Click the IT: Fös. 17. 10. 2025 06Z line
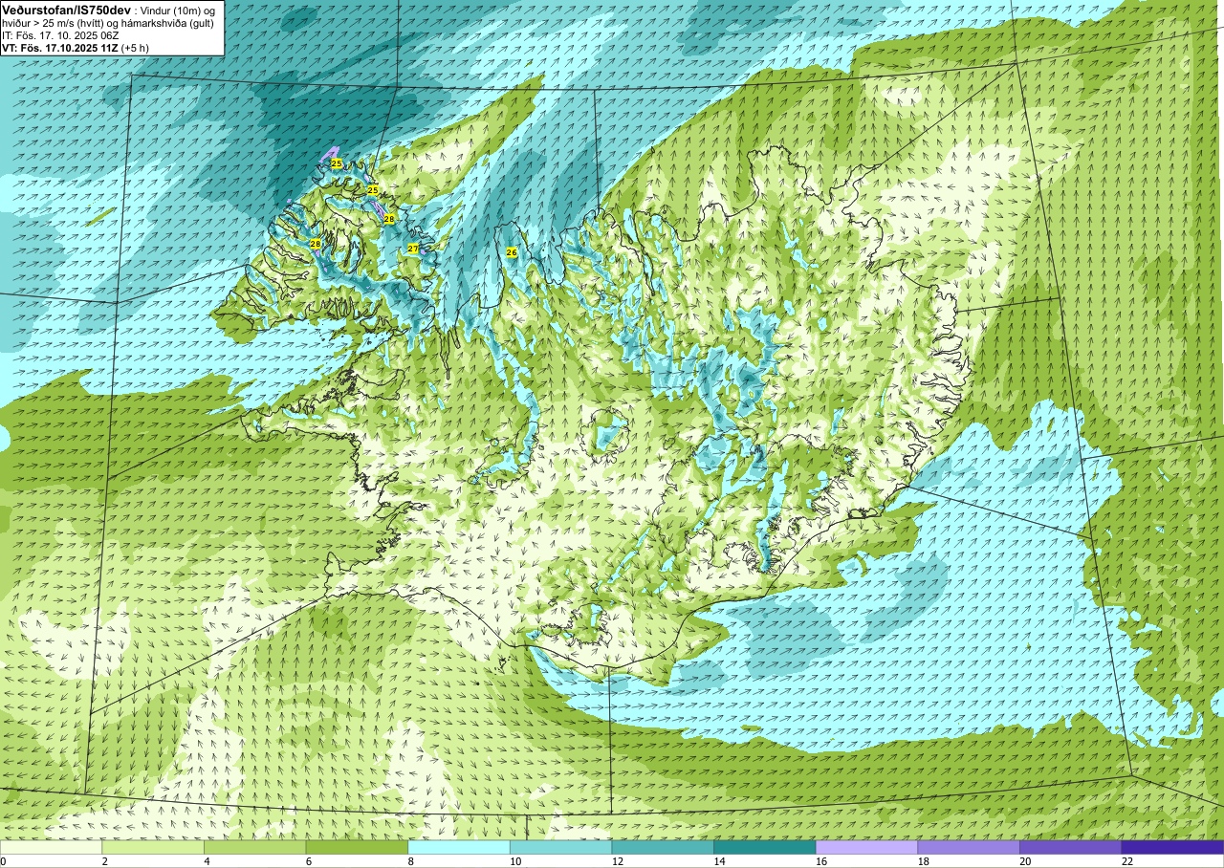The height and width of the screenshot is (868, 1224). pos(58,35)
